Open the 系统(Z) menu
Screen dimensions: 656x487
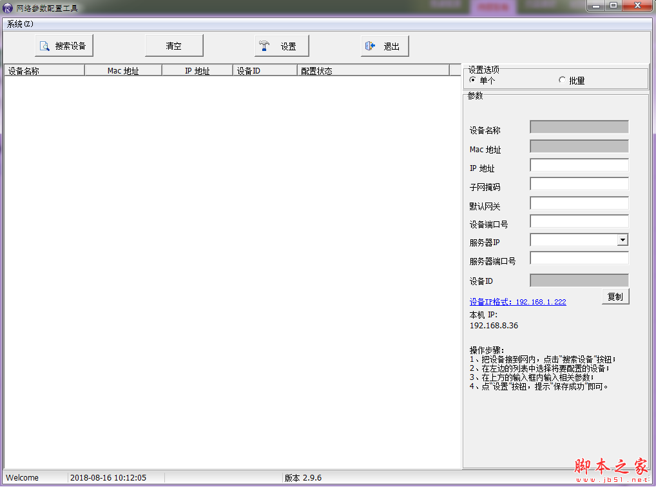coord(19,22)
